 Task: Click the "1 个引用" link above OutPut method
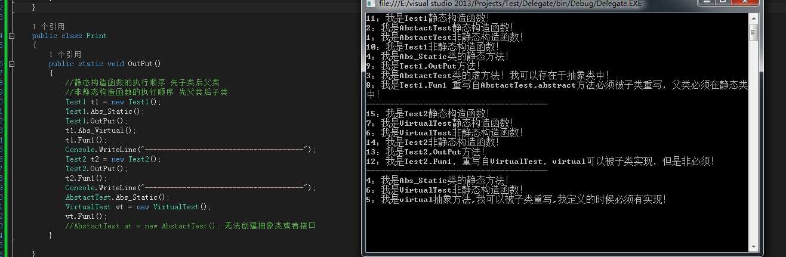[x=66, y=54]
